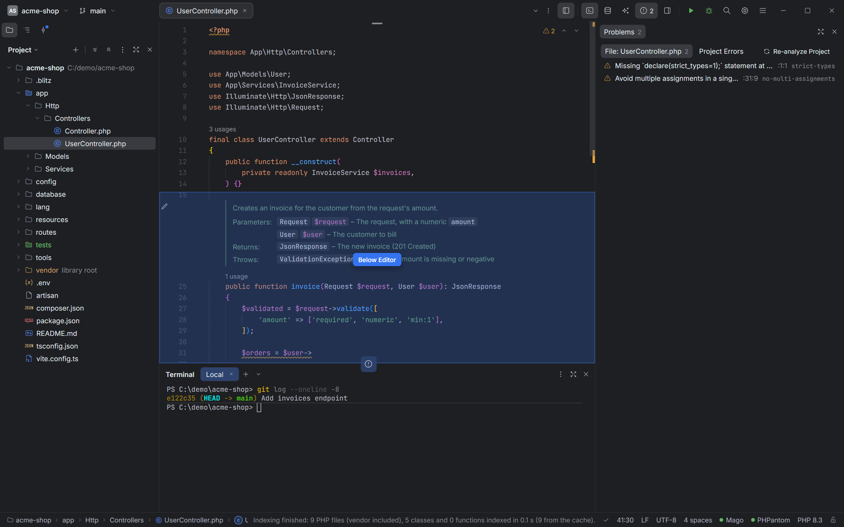Click the pencil edit doc-comment gutter icon
The image size is (844, 527).
(164, 207)
